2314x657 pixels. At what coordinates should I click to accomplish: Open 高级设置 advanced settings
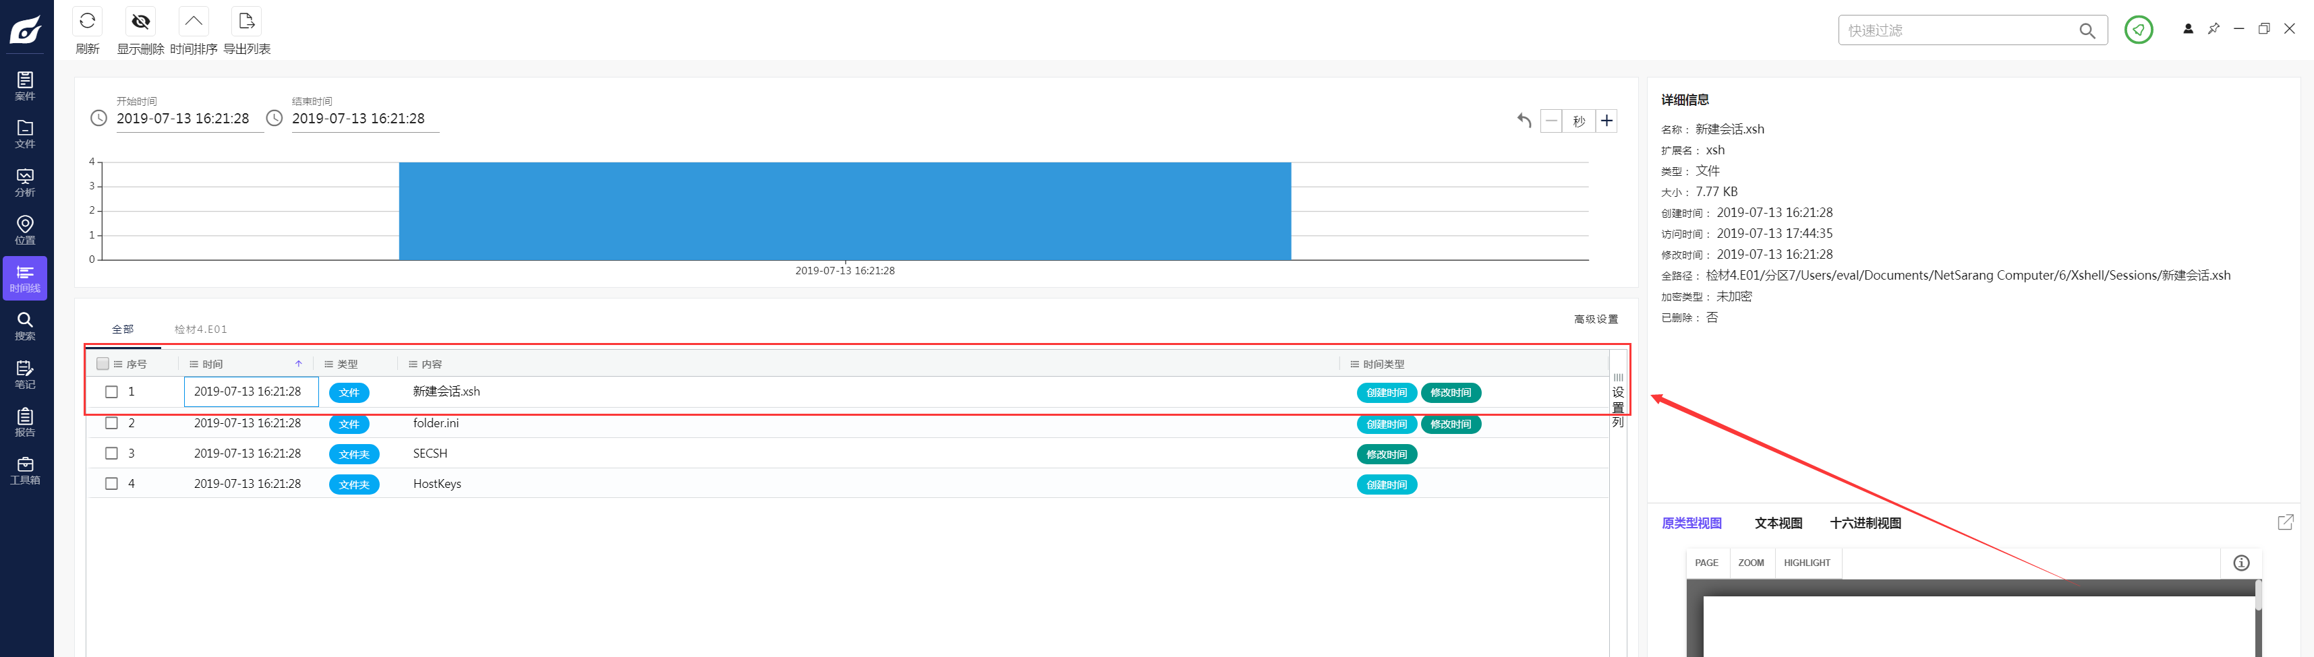[1596, 319]
